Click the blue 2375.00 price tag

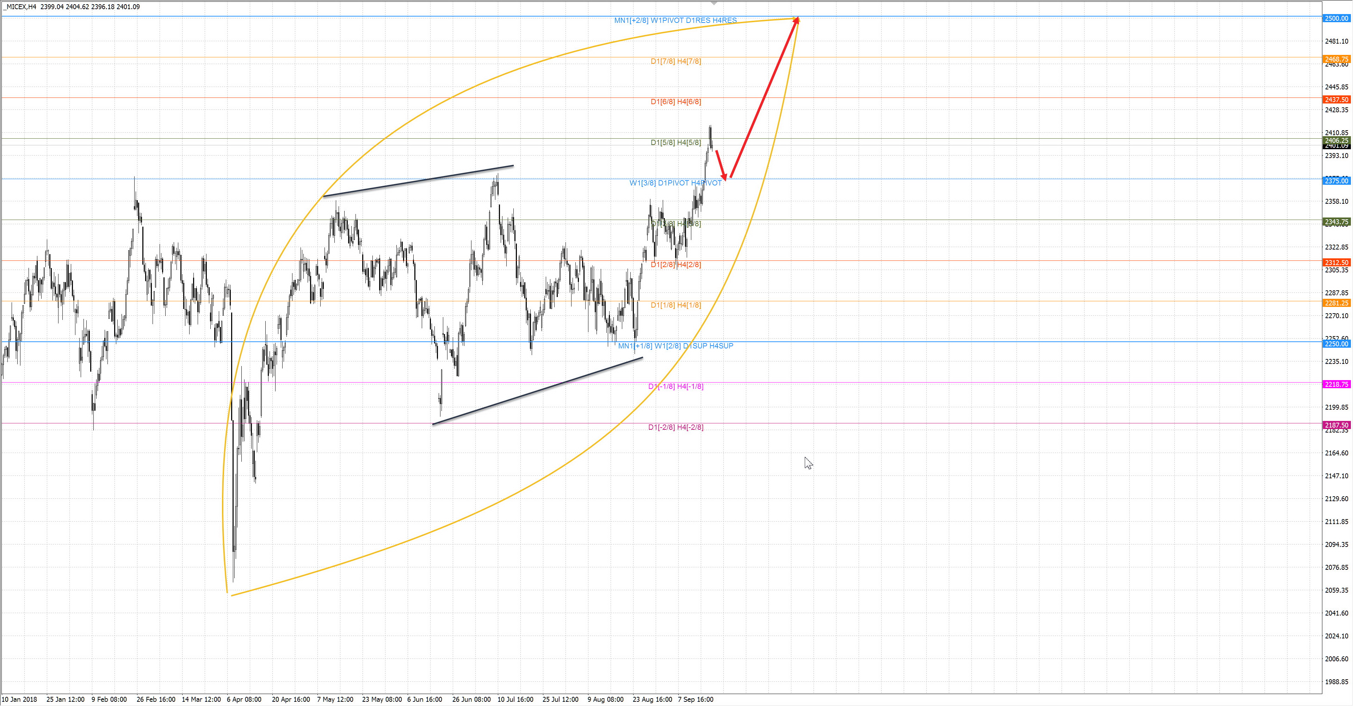point(1336,181)
